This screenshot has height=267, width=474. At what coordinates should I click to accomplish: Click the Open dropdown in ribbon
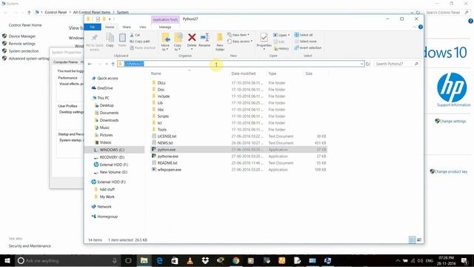(x=281, y=35)
